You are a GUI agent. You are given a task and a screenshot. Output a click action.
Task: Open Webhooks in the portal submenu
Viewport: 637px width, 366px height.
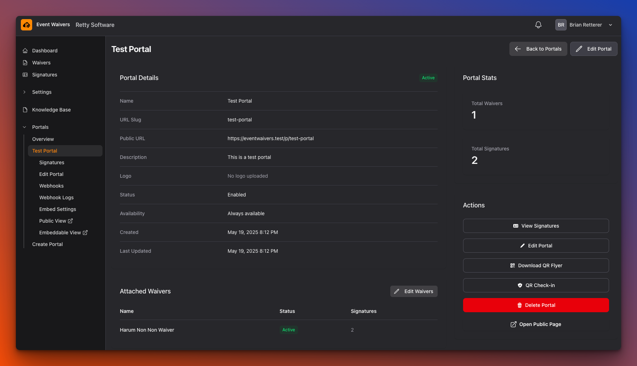pyautogui.click(x=51, y=186)
